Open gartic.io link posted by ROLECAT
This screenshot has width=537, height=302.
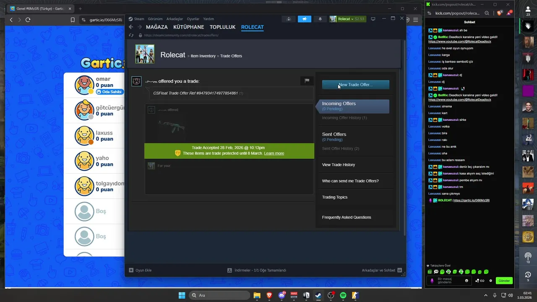pyautogui.click(x=471, y=200)
